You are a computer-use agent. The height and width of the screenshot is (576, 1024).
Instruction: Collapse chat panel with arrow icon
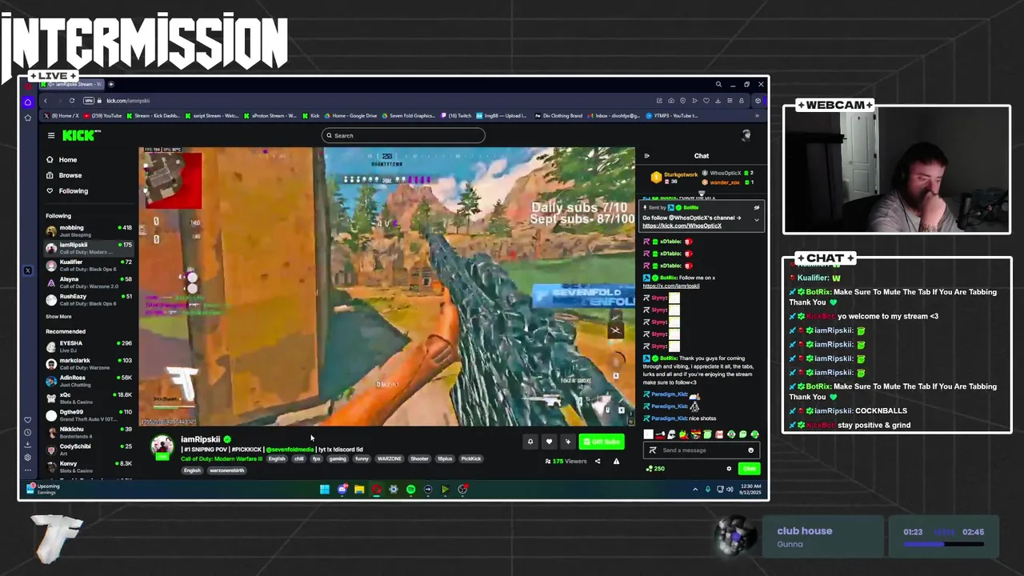(646, 156)
